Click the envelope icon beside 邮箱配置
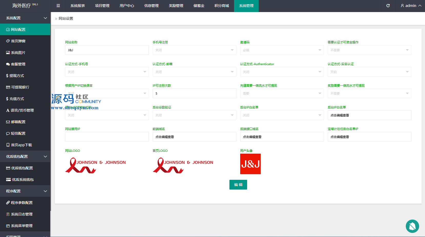425x237 pixels. click(8, 122)
